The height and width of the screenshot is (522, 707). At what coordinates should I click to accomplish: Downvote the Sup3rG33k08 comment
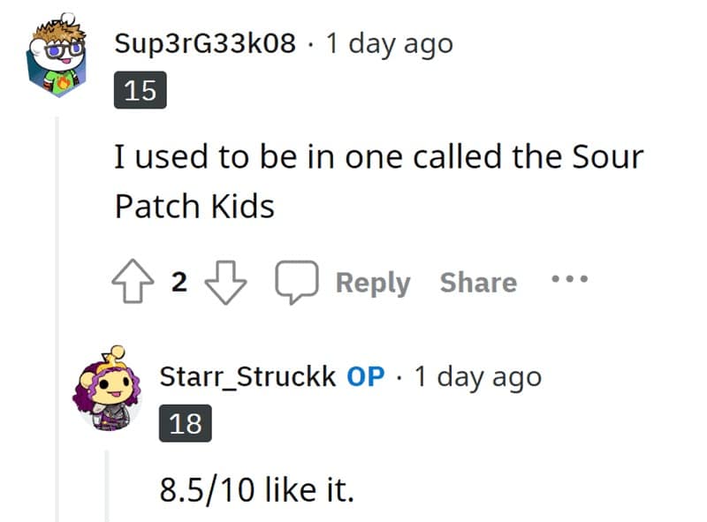point(225,284)
